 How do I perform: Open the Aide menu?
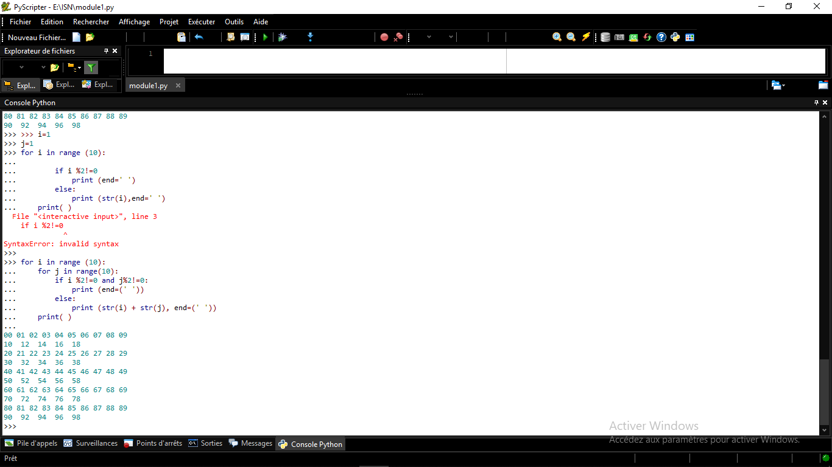coord(261,22)
